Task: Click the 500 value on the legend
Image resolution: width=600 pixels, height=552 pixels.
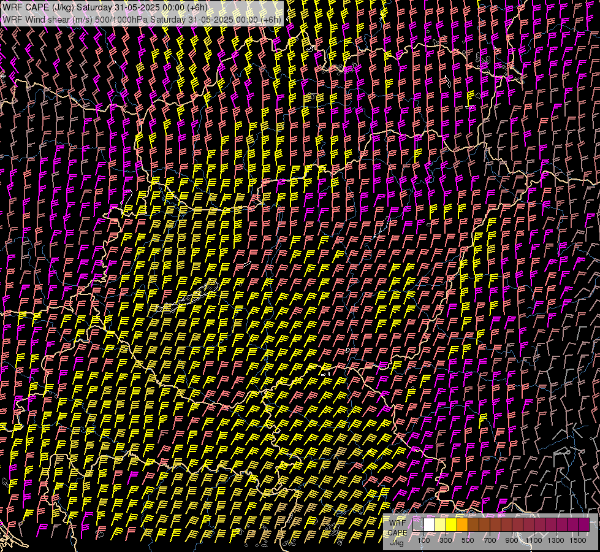Action: [x=468, y=540]
